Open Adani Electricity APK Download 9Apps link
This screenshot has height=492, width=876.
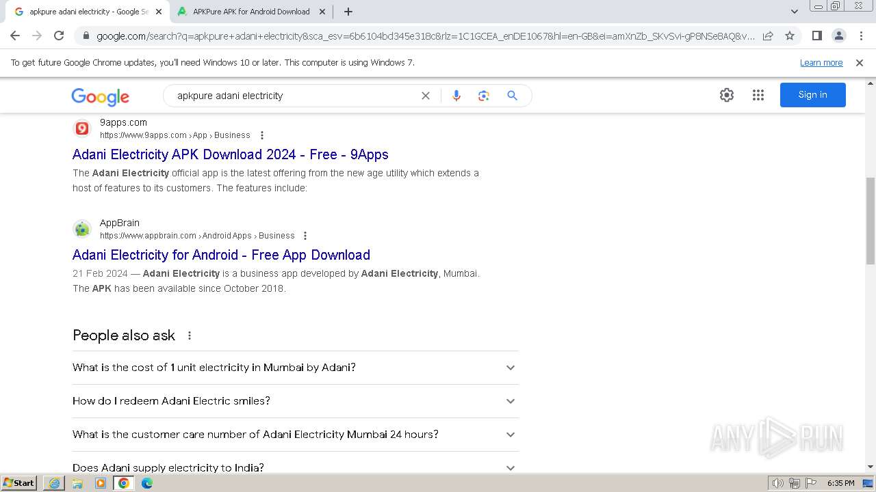[x=231, y=154]
